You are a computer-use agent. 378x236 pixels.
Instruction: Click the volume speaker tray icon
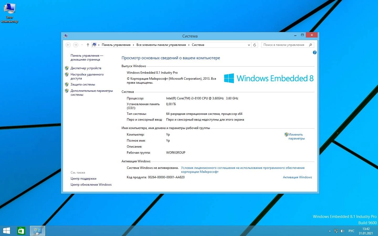[x=342, y=231]
